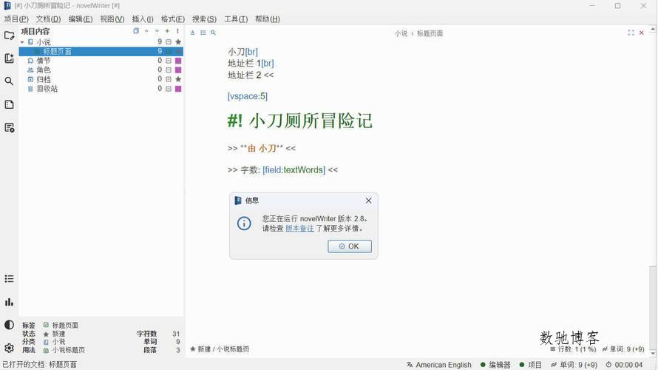Open the document outline list icon in editor

coord(203,33)
